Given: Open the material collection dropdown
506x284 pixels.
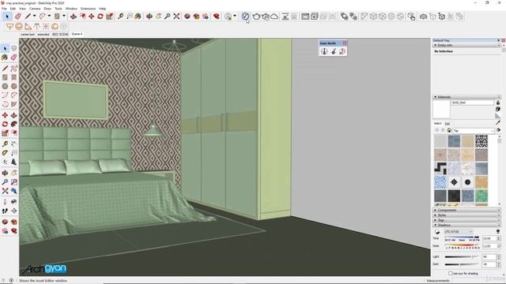Looking at the screenshot, I should (474, 131).
